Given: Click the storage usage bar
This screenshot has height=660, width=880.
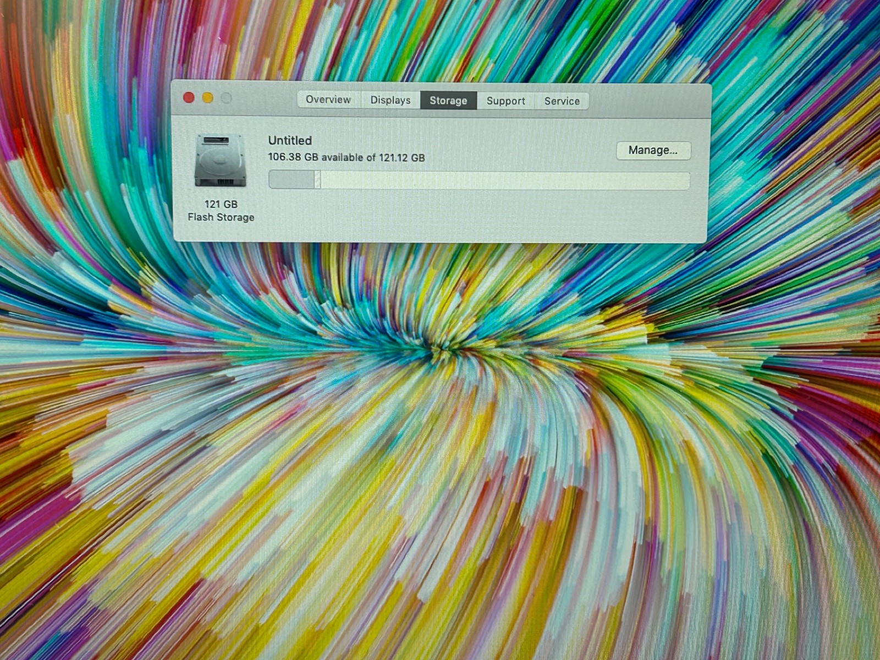Looking at the screenshot, I should pyautogui.click(x=479, y=180).
